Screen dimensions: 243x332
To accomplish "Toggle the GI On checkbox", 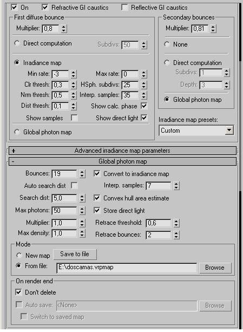I will pyautogui.click(x=14, y=8).
